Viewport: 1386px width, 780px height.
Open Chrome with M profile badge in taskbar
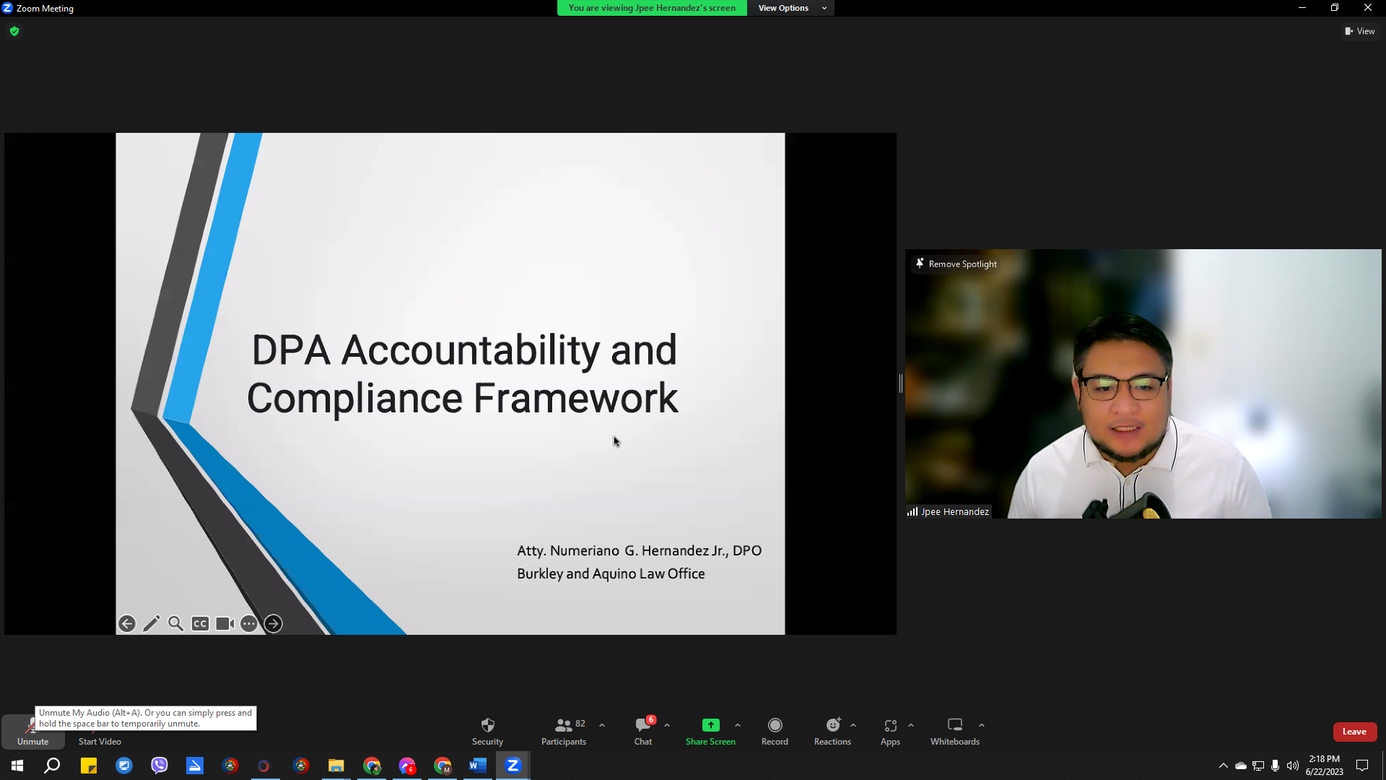[443, 766]
